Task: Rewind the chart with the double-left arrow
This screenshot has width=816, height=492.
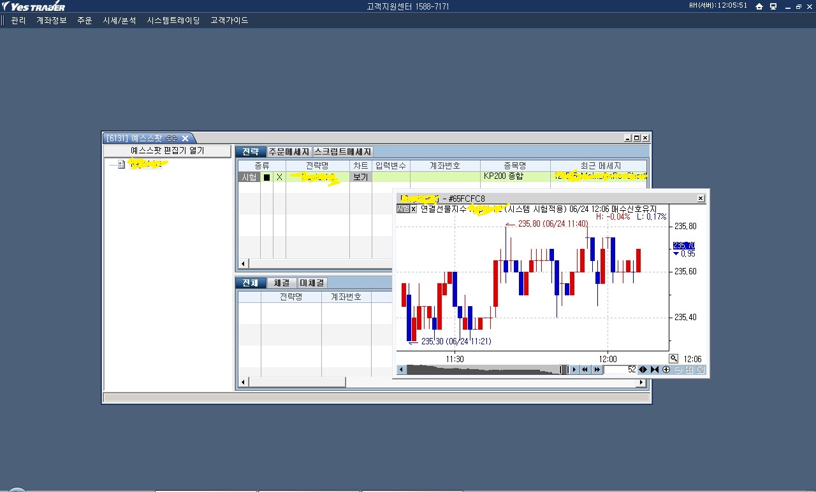Action: [585, 370]
